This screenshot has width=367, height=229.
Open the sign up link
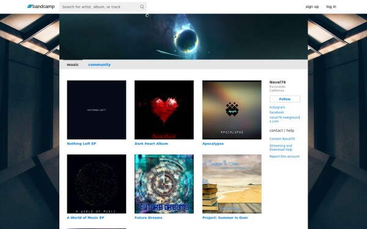coord(312,7)
